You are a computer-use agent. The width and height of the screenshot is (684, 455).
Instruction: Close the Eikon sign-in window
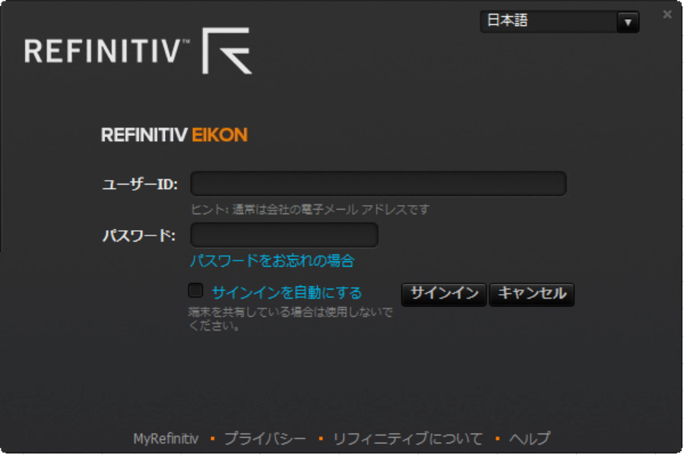click(x=667, y=14)
